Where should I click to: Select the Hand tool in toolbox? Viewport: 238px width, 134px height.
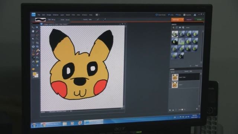pyautogui.click(x=33, y=31)
